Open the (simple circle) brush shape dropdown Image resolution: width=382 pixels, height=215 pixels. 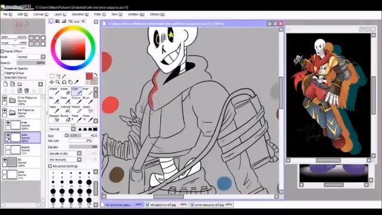pyautogui.click(x=65, y=153)
